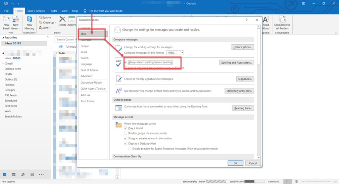
Task: Click the Archive icon in ribbon
Action: point(72,20)
